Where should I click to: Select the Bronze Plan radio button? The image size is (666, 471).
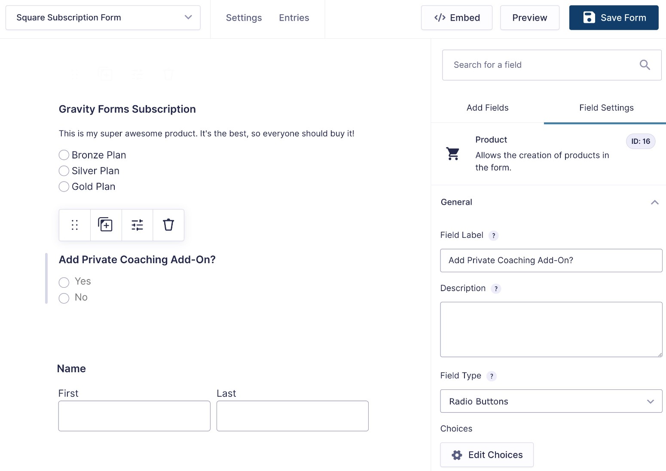coord(64,155)
